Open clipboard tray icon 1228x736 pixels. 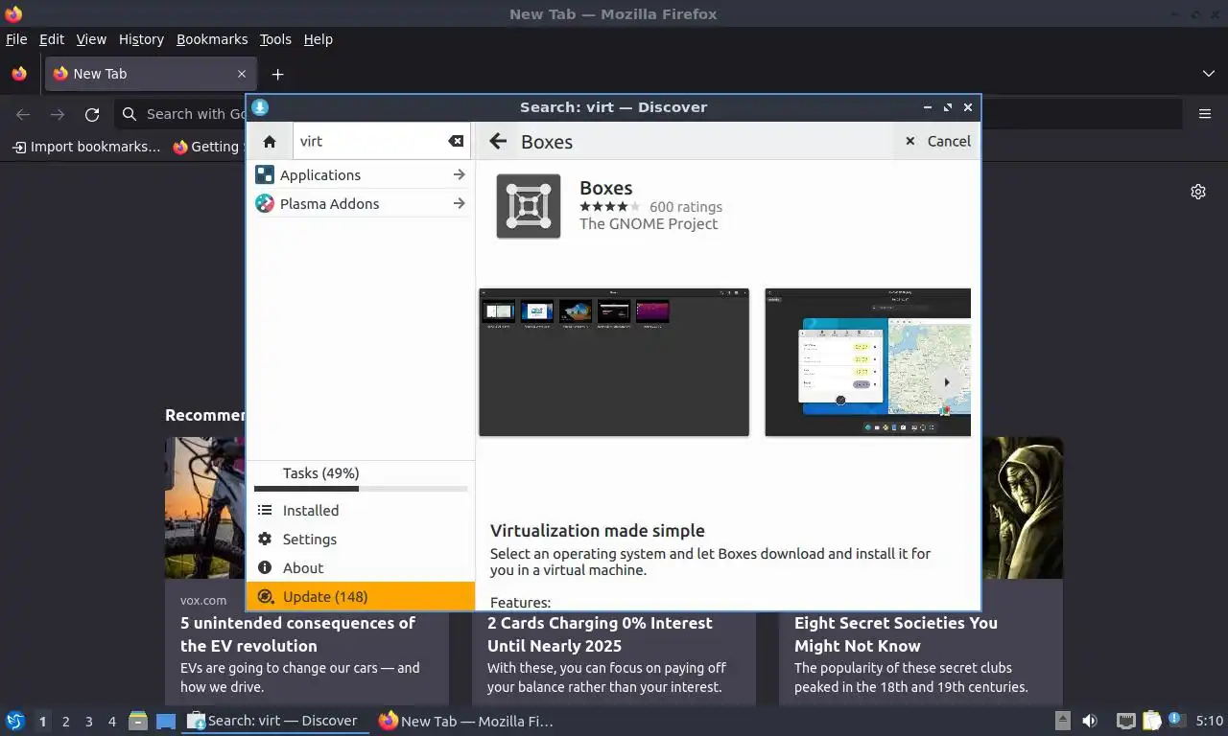pyautogui.click(x=1151, y=721)
